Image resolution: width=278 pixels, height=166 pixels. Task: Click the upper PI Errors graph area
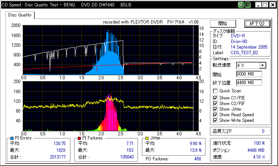click(109, 49)
